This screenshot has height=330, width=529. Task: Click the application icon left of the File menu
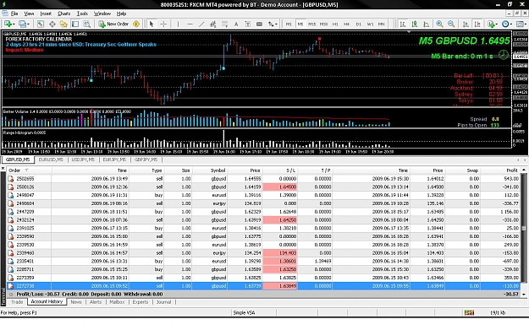(x=4, y=14)
